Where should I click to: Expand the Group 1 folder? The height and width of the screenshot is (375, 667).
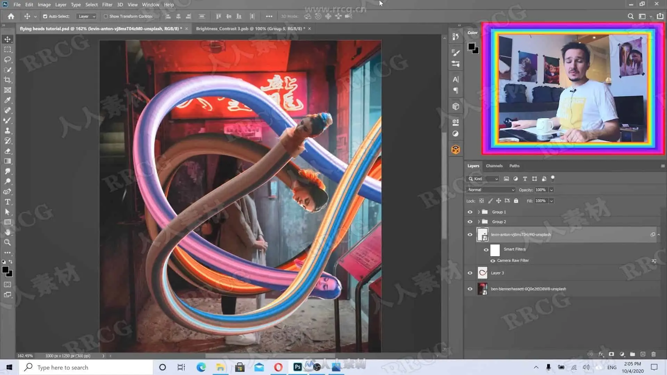pyautogui.click(x=479, y=212)
